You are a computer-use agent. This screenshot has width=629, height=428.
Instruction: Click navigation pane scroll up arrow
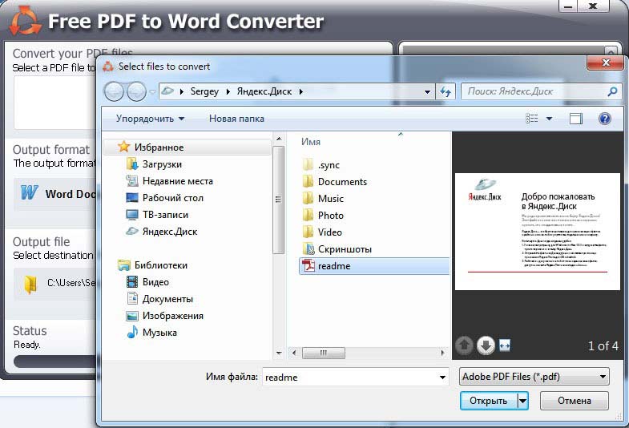point(279,139)
